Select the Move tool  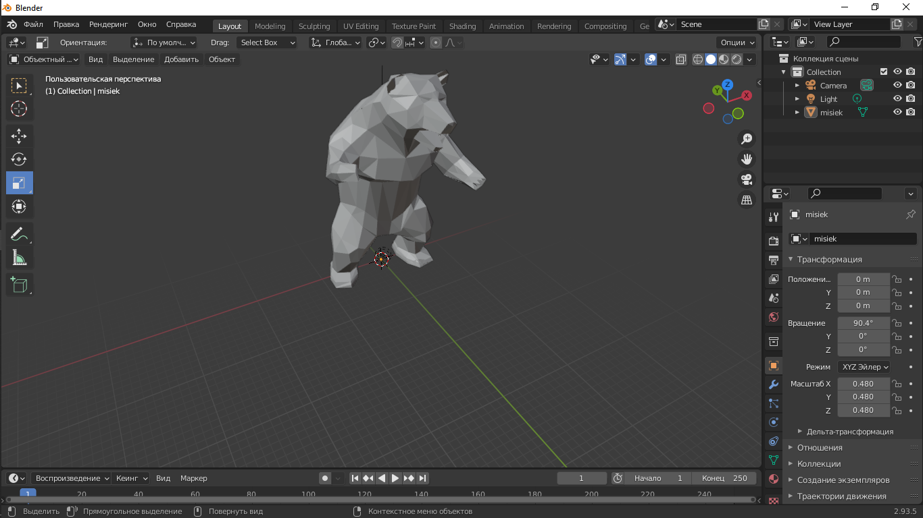point(19,136)
